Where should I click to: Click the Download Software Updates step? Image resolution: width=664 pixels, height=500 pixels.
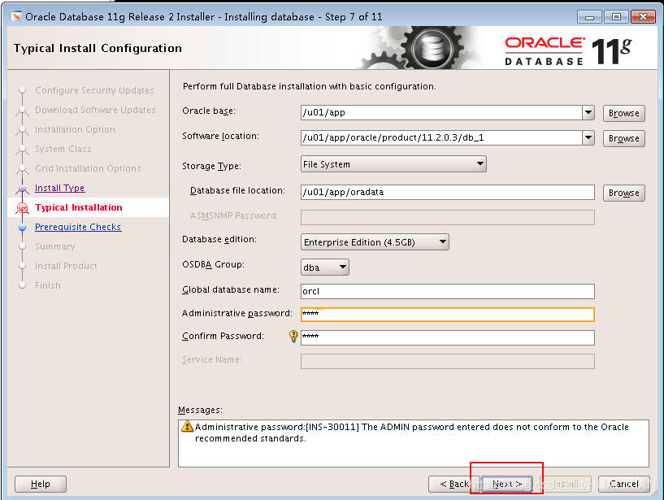95,110
